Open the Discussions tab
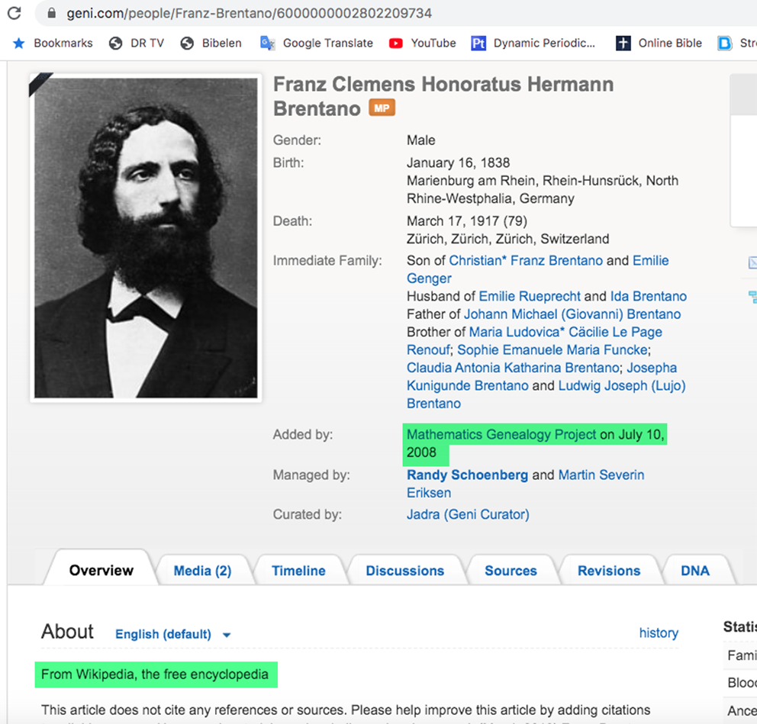Screen dimensions: 757x724 coord(404,571)
